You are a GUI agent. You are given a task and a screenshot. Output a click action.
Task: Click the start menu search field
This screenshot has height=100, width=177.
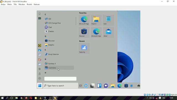click(60, 79)
